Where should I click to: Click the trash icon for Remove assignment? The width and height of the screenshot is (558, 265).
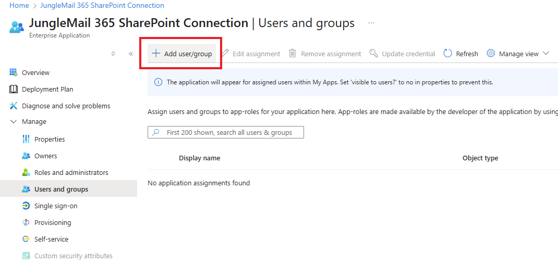coord(293,53)
